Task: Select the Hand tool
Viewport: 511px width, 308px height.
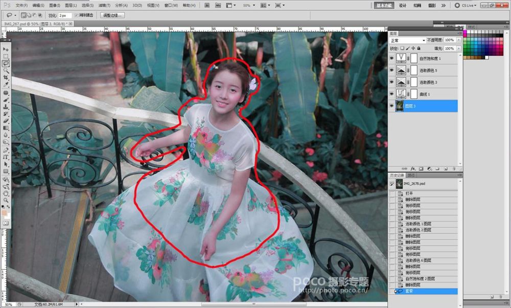Action: (6, 193)
